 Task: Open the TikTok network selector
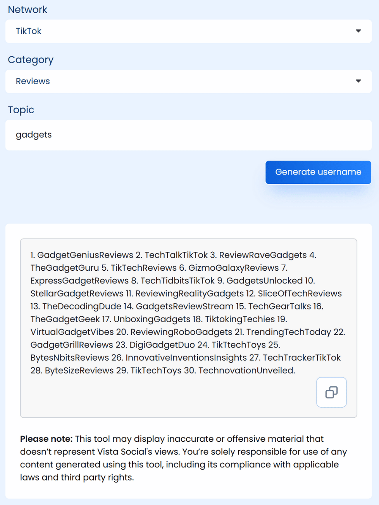tap(188, 31)
